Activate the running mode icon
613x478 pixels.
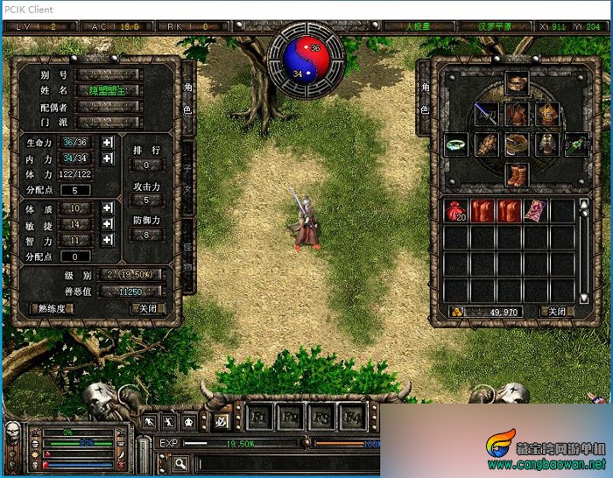150,422
